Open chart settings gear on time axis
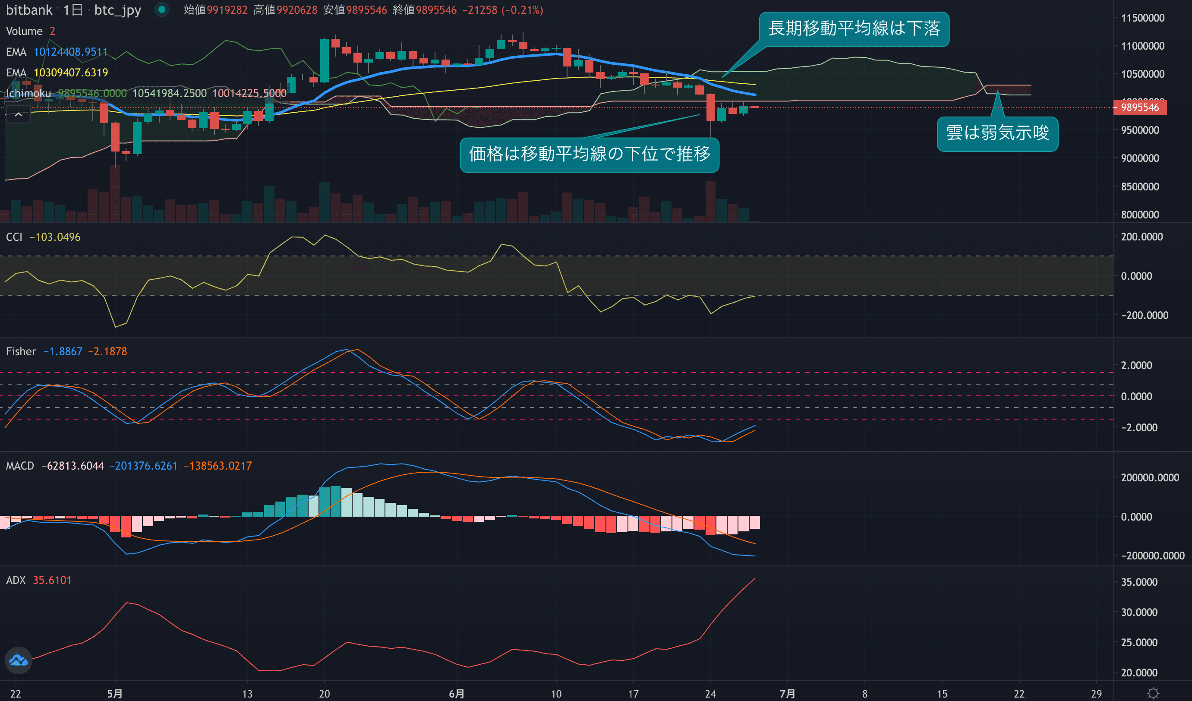 (x=1153, y=693)
